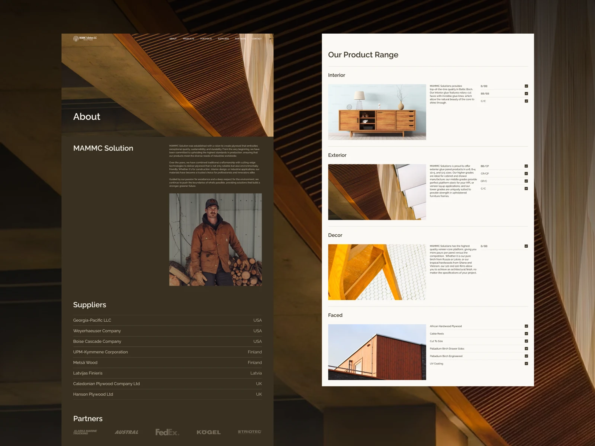Open the CONTACT nav link
Viewport: 595px width, 446px height.
click(257, 39)
